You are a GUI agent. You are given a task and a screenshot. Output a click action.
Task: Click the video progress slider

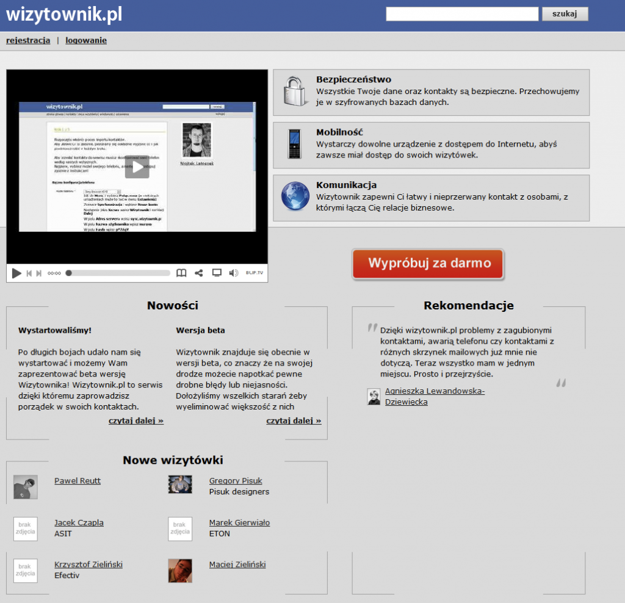[x=119, y=273]
